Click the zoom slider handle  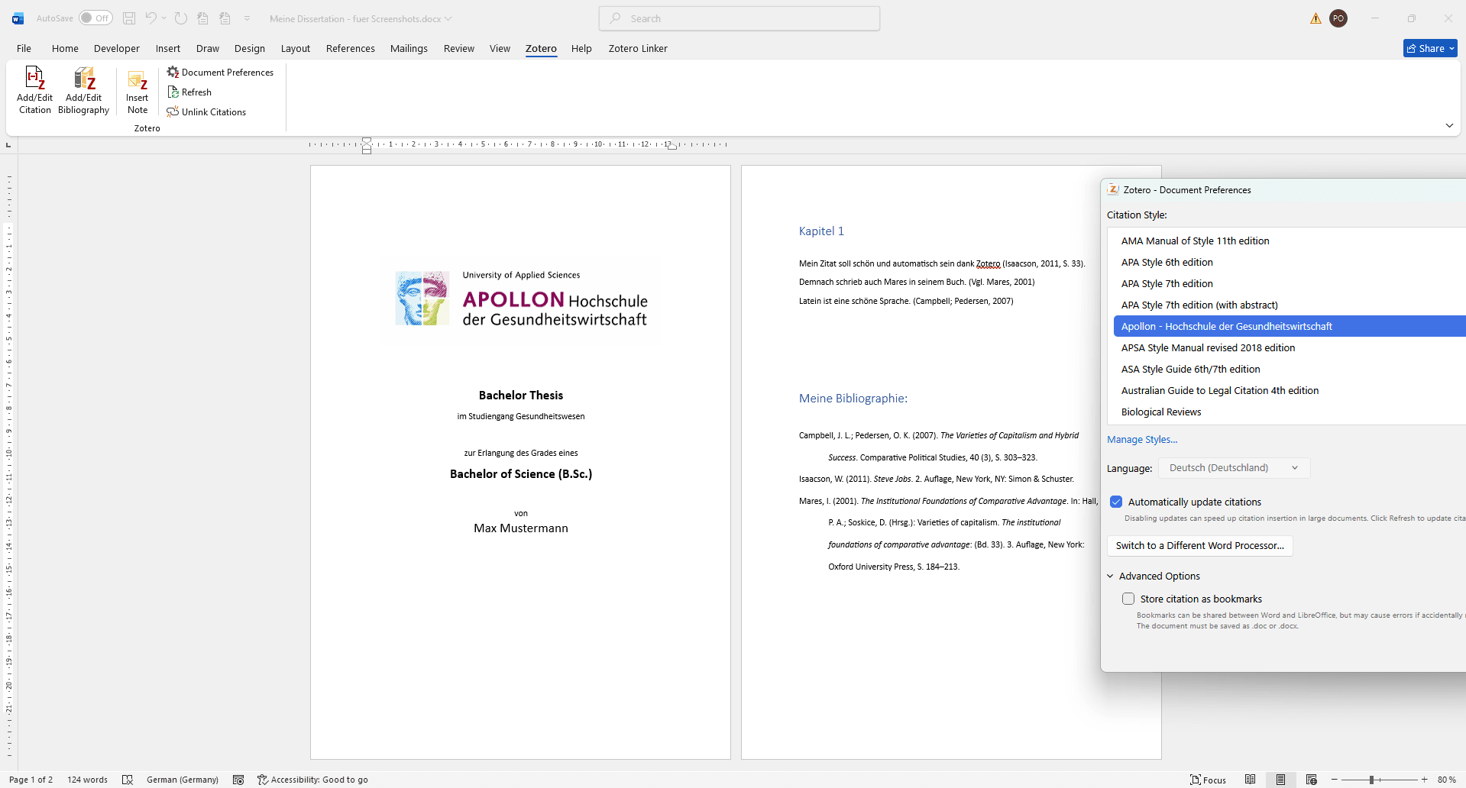(x=1372, y=780)
